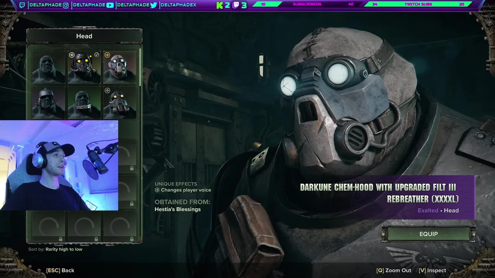Click the Hestia's Blessings source text

178,209
